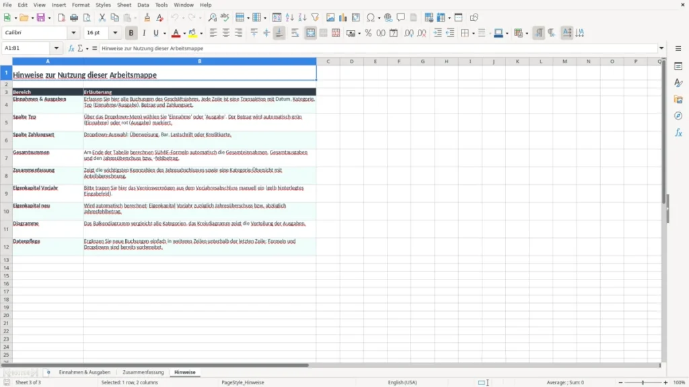The height and width of the screenshot is (387, 689).
Task: Click the zoom out minus button
Action: (620, 382)
